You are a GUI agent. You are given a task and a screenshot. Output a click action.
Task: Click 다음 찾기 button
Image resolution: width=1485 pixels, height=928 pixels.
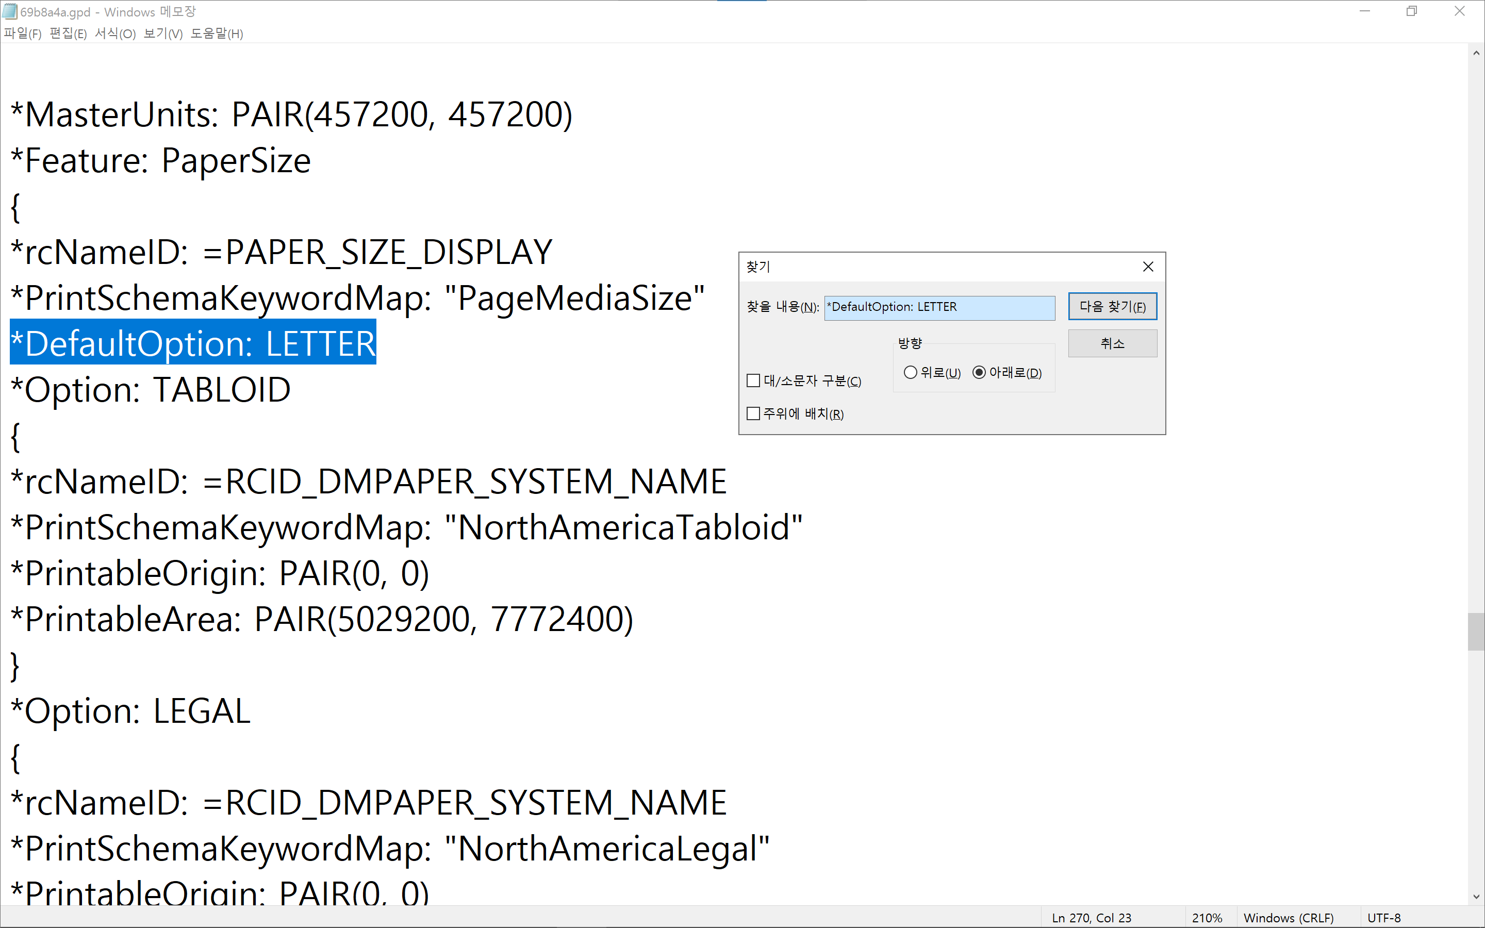pos(1112,307)
